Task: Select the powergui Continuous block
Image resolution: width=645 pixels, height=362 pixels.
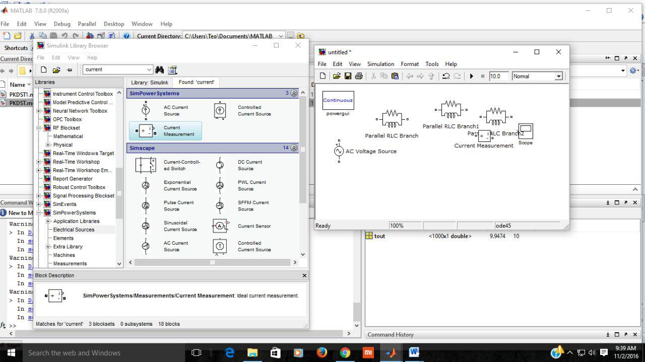Action: tap(338, 100)
